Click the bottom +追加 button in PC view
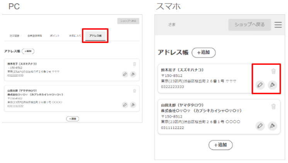The height and width of the screenshot is (163, 288). 72,119
